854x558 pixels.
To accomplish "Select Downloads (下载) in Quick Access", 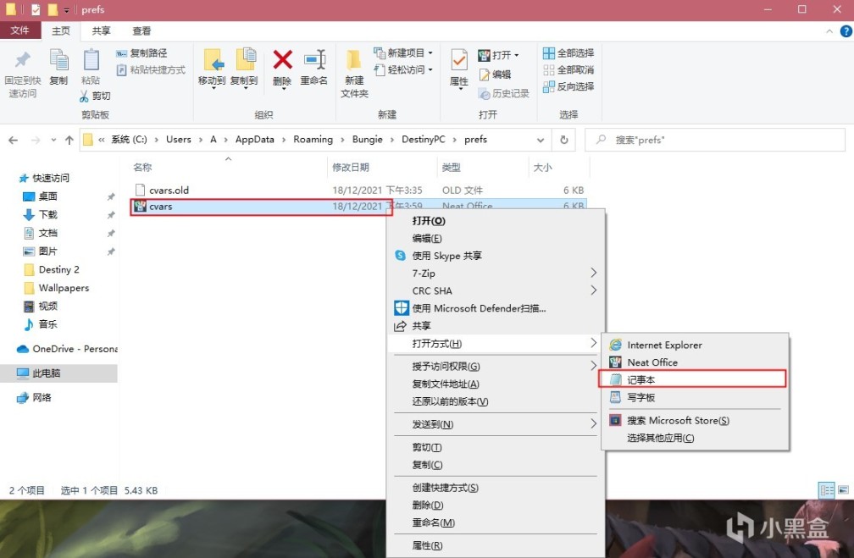I will click(x=48, y=214).
